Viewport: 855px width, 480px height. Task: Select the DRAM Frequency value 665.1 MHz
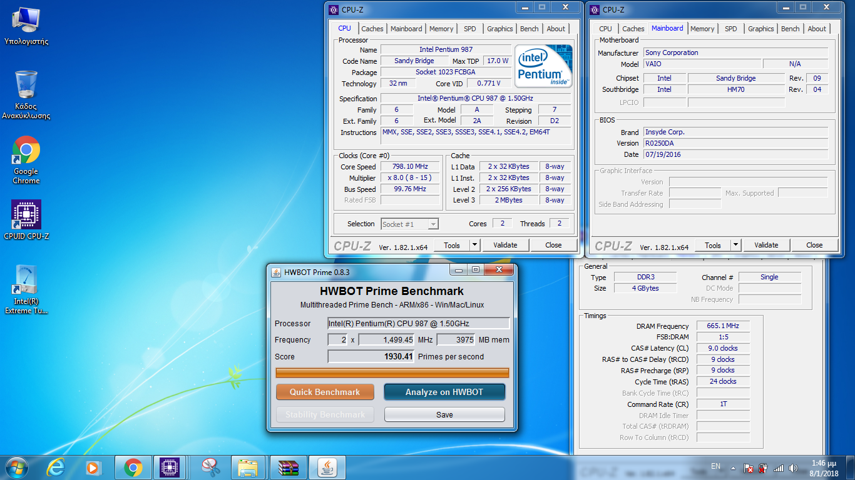coord(722,326)
